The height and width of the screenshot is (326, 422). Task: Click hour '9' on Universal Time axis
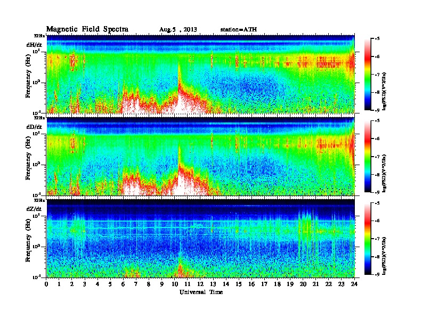(x=162, y=284)
